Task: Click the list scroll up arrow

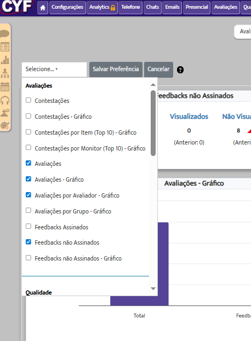Action: 153,85
